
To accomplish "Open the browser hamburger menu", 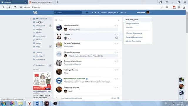I will tap(167, 2).
